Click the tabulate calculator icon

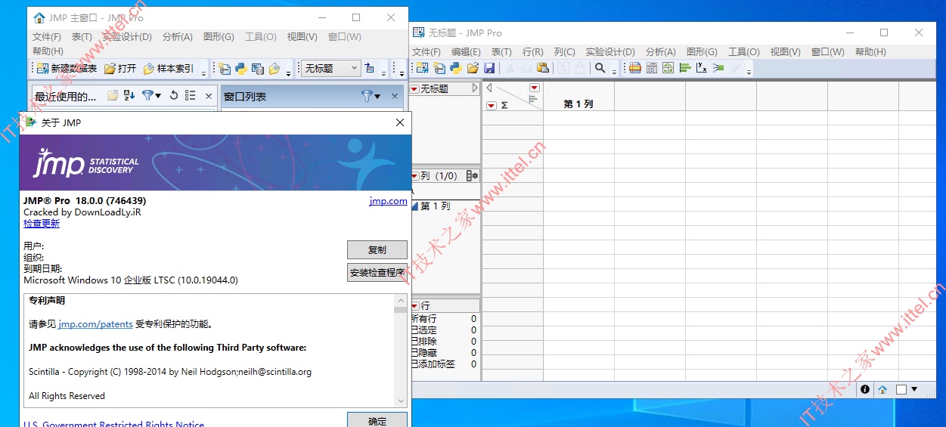coord(651,68)
